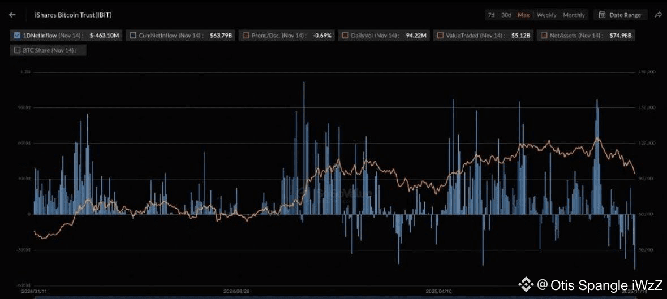Screen dimensions: 667x299
Task: Switch to Weekly interval
Action: tap(546, 15)
